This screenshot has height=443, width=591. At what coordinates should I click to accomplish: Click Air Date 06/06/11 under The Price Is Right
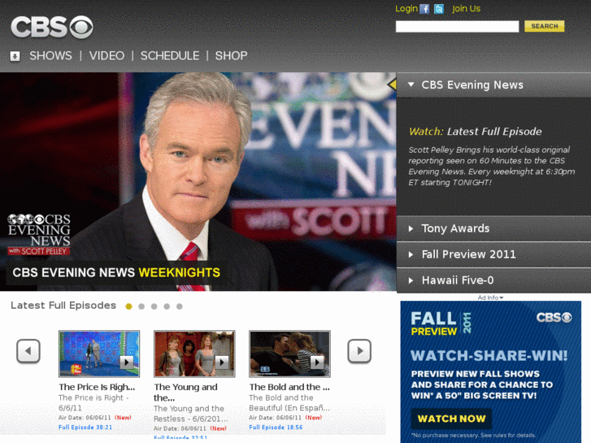click(85, 418)
